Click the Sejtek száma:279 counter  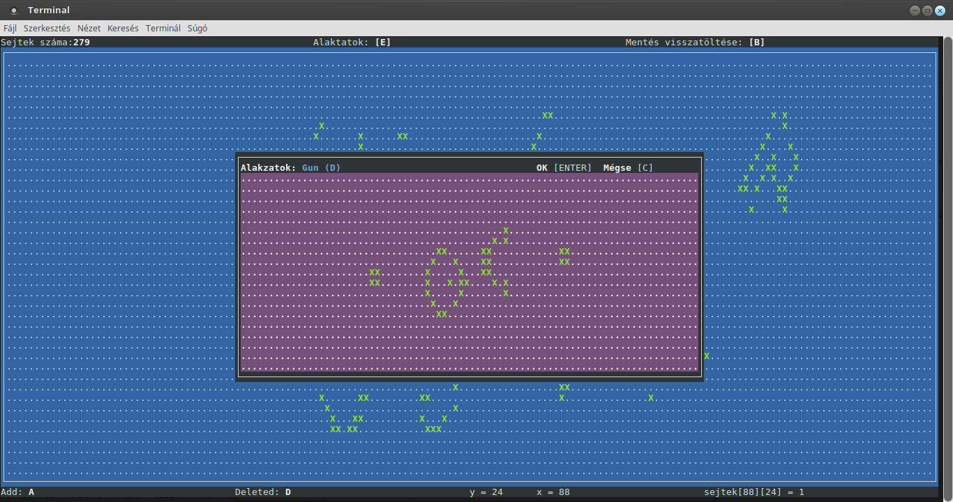click(45, 42)
